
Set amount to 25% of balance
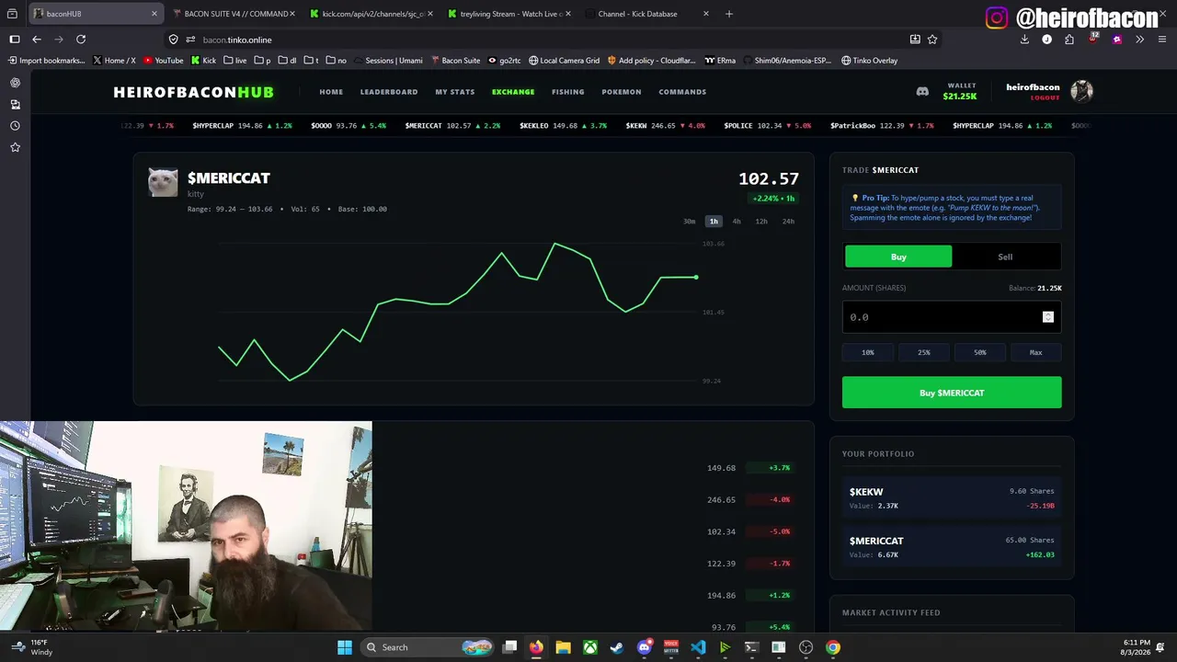pyautogui.click(x=924, y=352)
